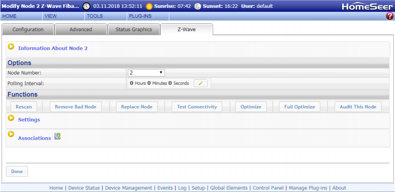Click the pencil edit icon for Polling Interval
The height and width of the screenshot is (192, 395).
coord(201,84)
